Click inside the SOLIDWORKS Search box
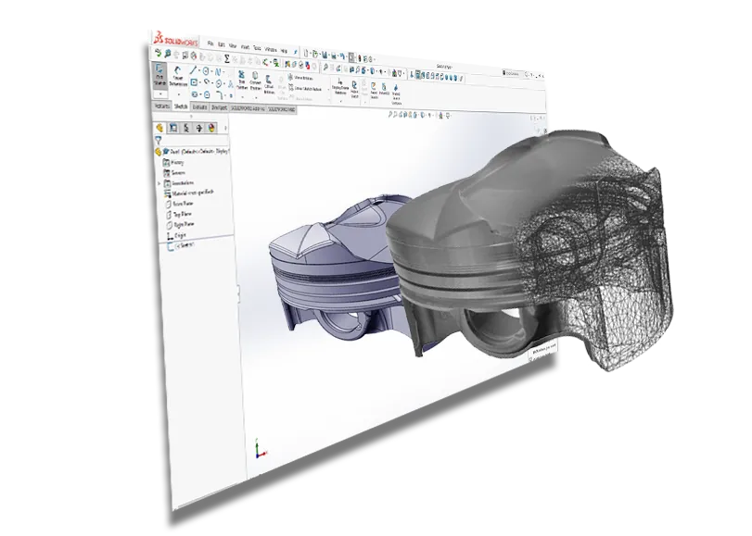 pos(511,72)
